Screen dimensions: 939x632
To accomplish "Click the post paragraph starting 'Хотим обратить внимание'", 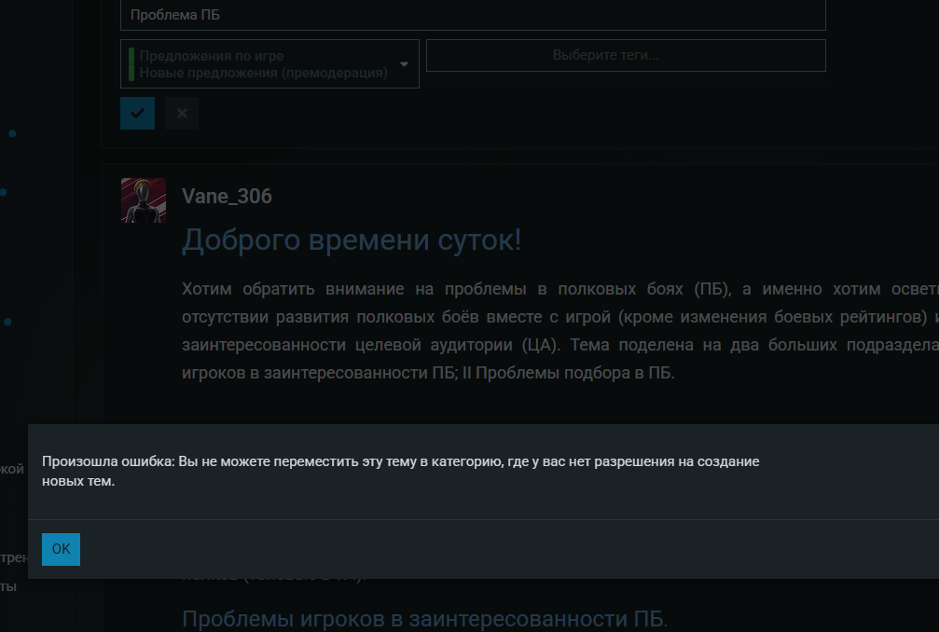I will point(559,330).
